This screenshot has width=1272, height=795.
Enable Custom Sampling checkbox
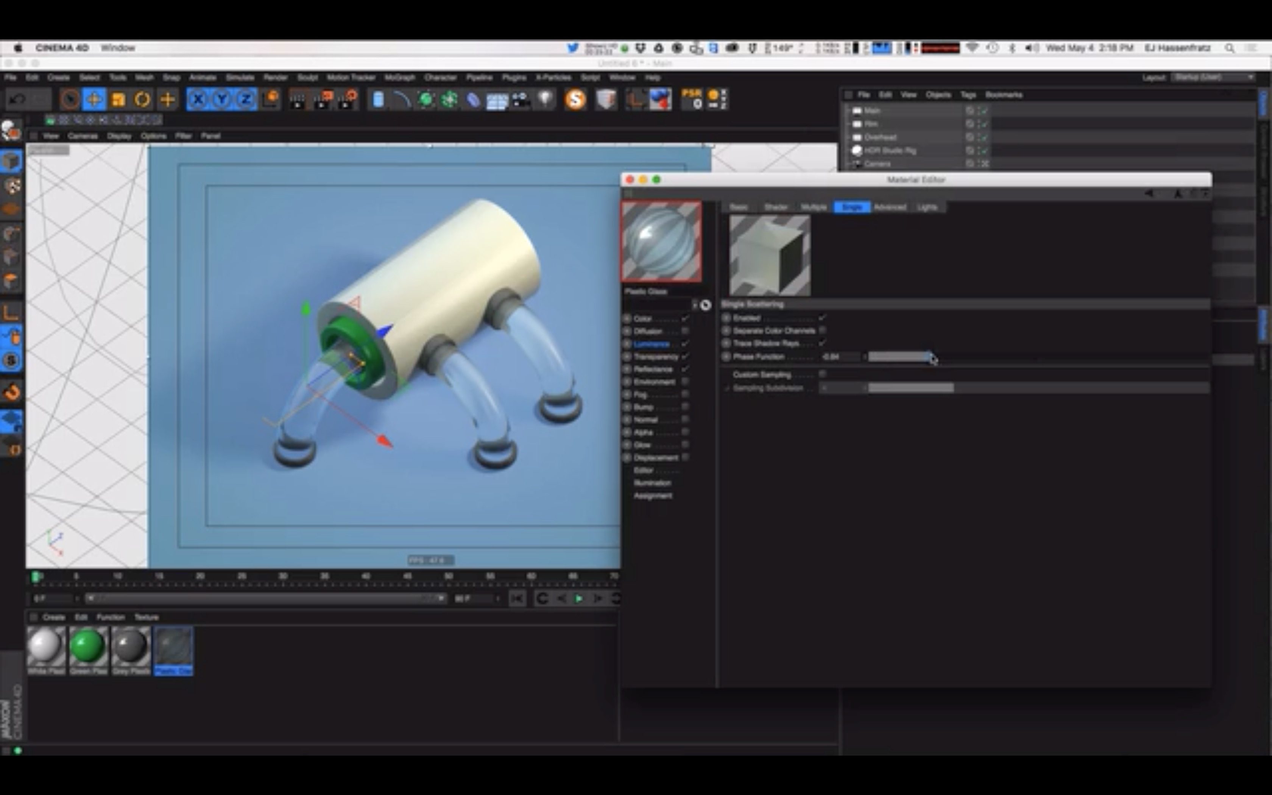point(822,374)
